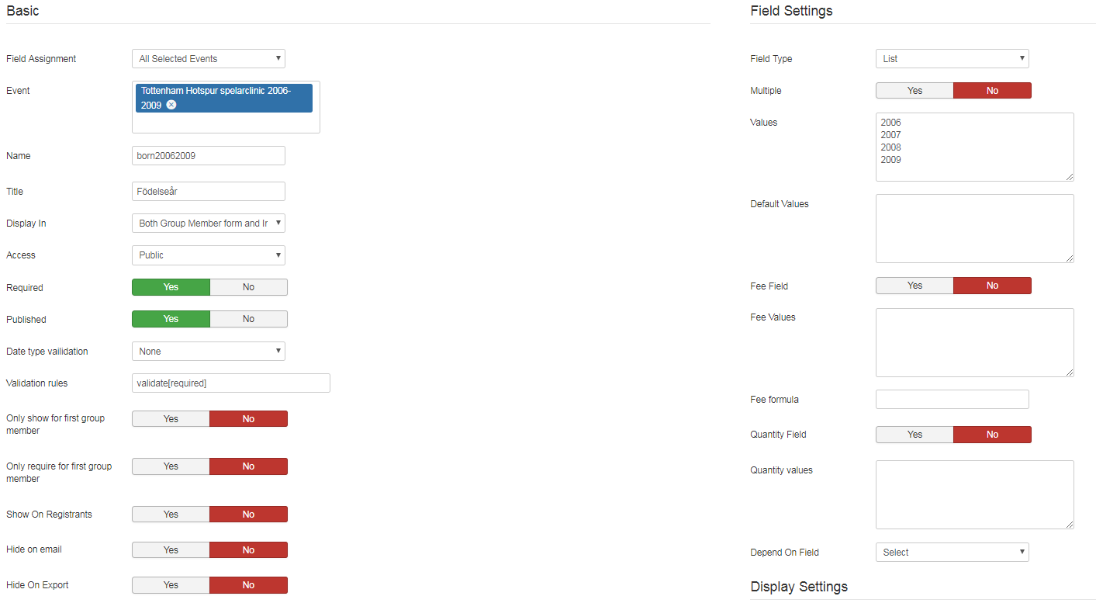This screenshot has height=610, width=1096.
Task: Click the Name input field
Action: click(208, 156)
